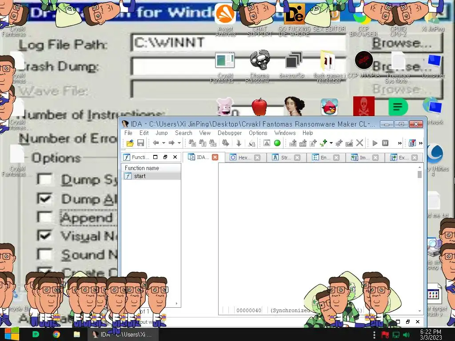Open the Windows Start button
This screenshot has height=341, width=455.
pyautogui.click(x=12, y=334)
